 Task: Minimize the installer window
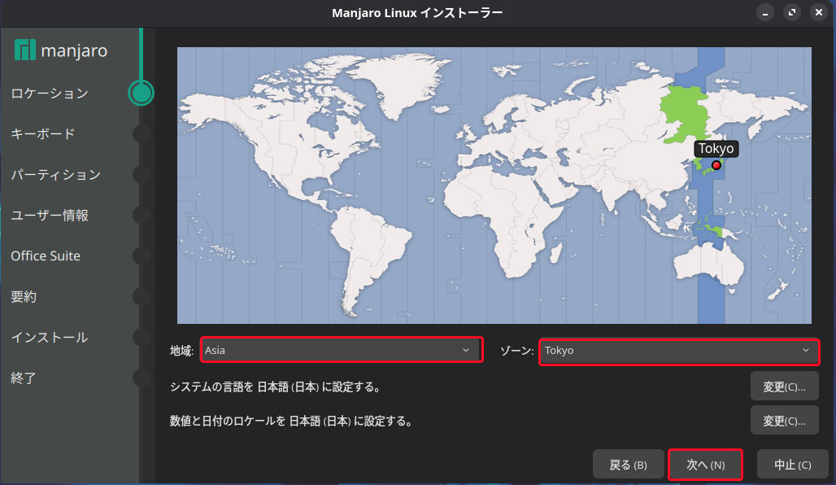(765, 12)
